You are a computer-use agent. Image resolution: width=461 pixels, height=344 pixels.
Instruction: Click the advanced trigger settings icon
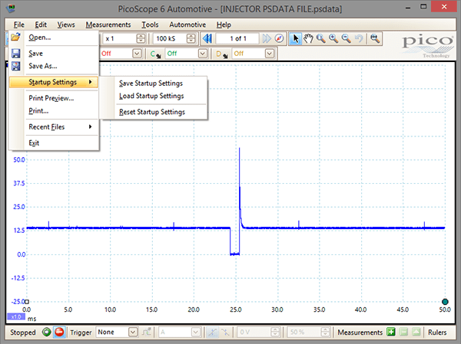click(x=147, y=333)
